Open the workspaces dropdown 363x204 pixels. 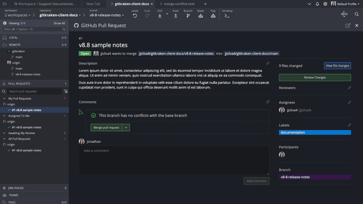[18, 15]
